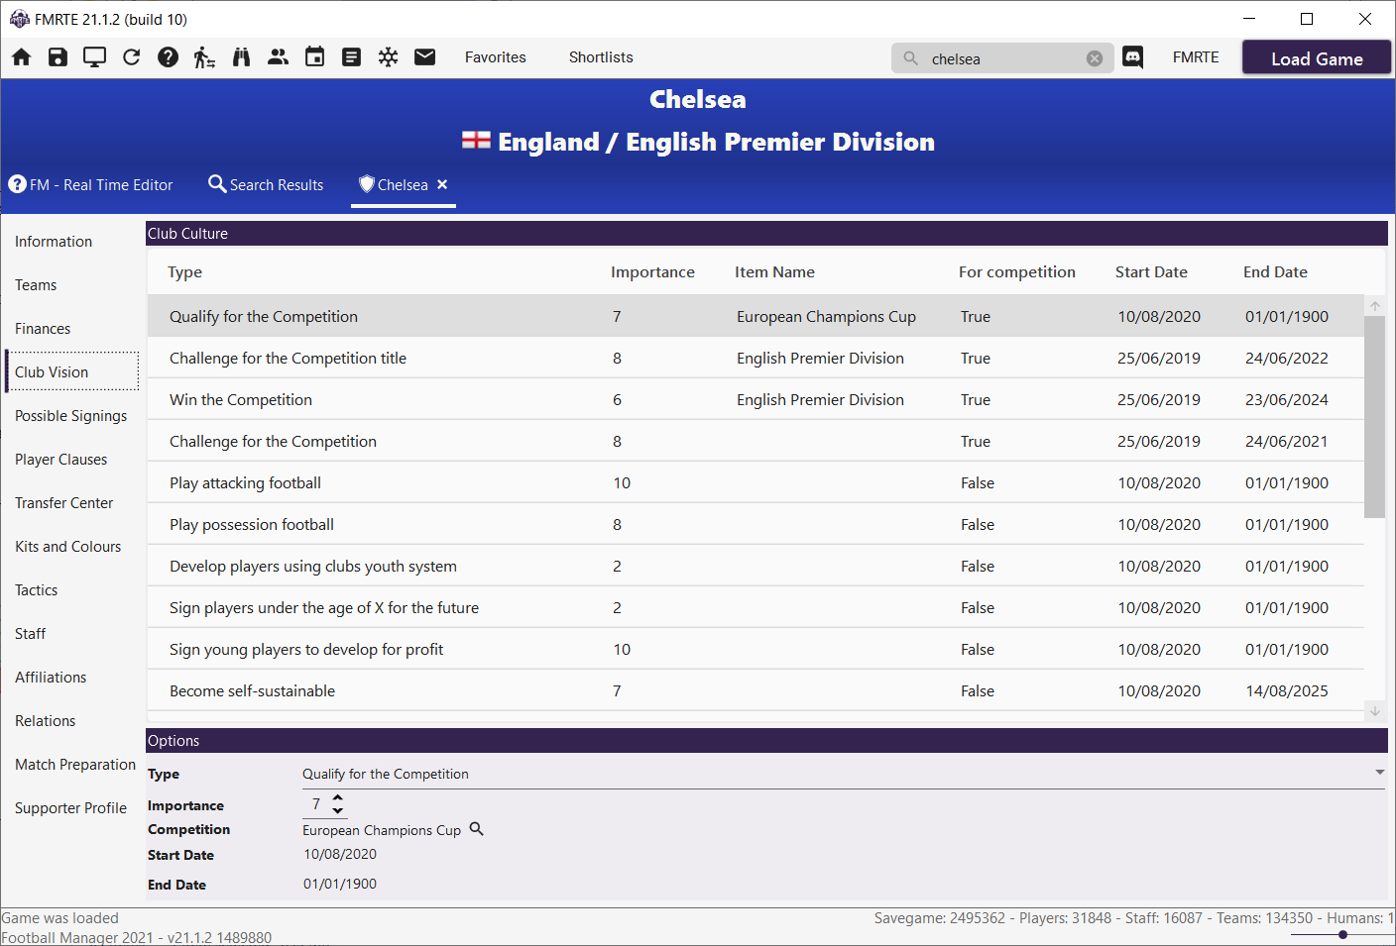Select 'Play attacking football' row
The height and width of the screenshot is (946, 1396).
click(756, 483)
